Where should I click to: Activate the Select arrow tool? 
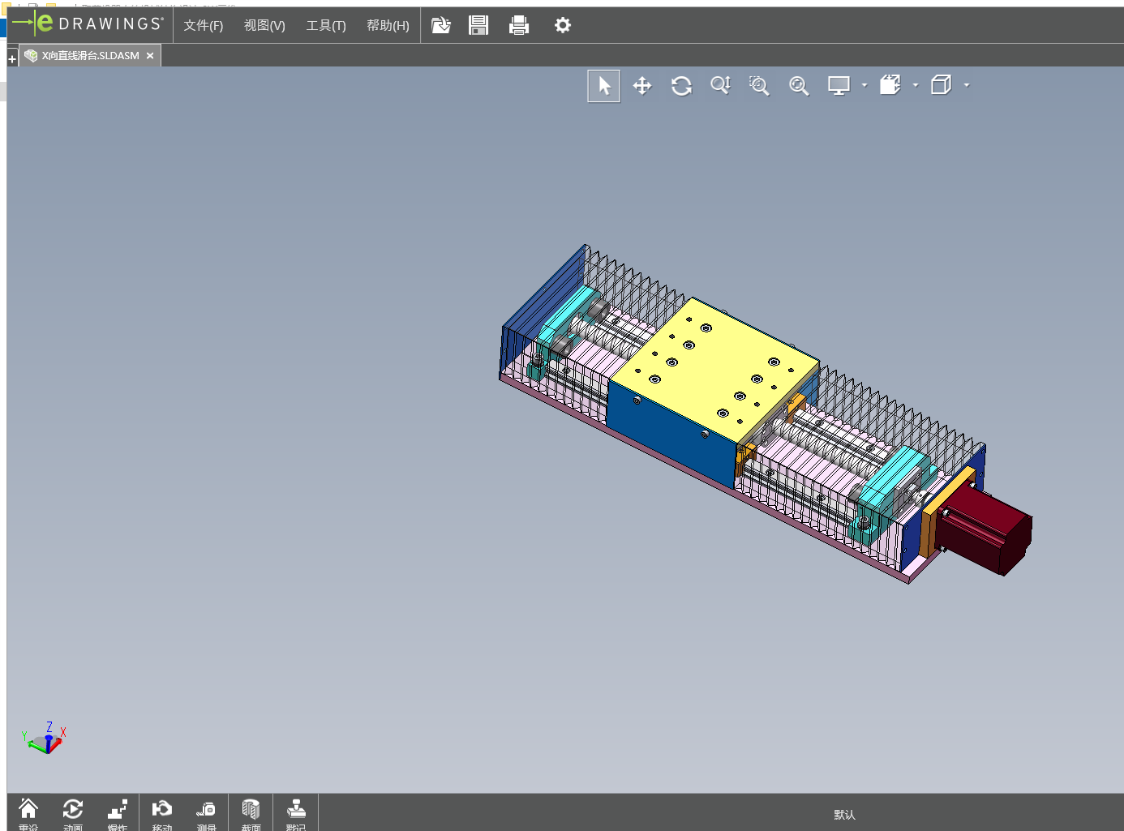click(x=604, y=86)
